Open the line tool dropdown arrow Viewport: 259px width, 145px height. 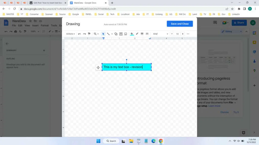pos(112,34)
